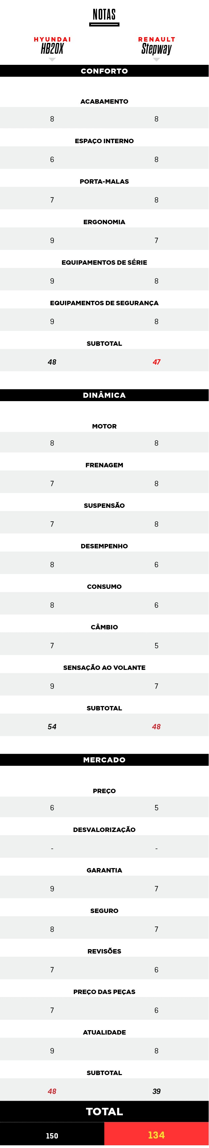Image resolution: width=209 pixels, height=1148 pixels.
Task: Click the HB20X Dinâmica subtotal 54
Action: [x=52, y=726]
